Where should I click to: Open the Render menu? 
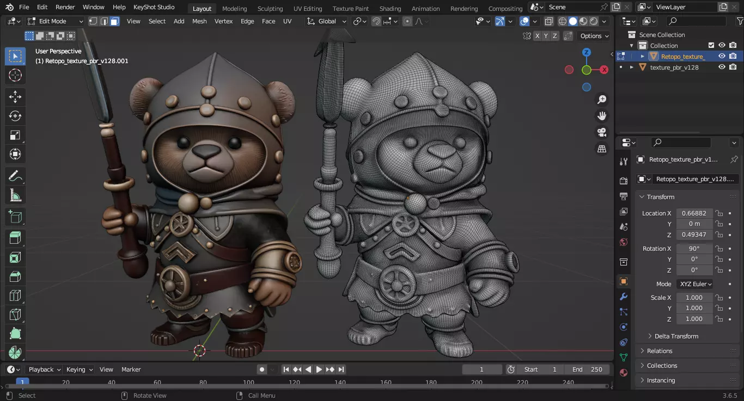click(x=65, y=7)
